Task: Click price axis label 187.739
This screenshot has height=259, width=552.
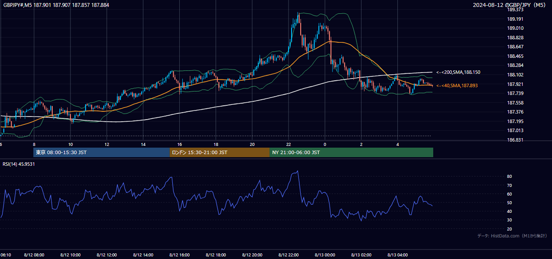Action: (x=515, y=93)
